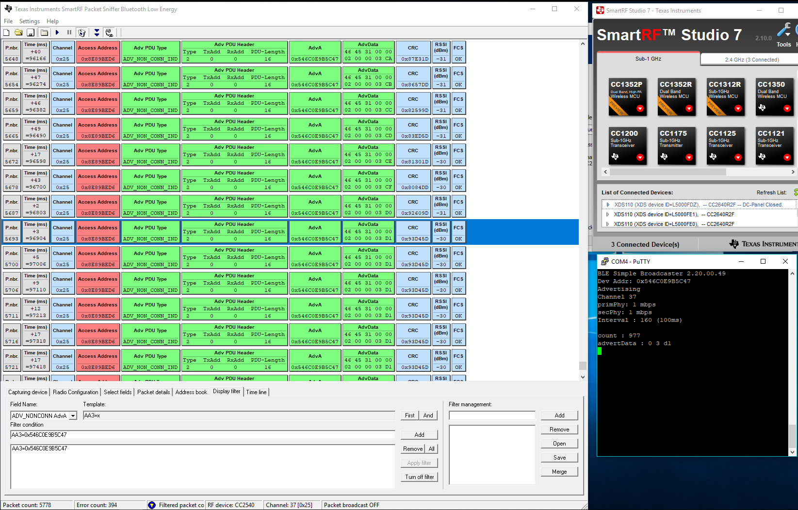Switch to the Address book tab
The image size is (798, 510).
click(x=191, y=392)
